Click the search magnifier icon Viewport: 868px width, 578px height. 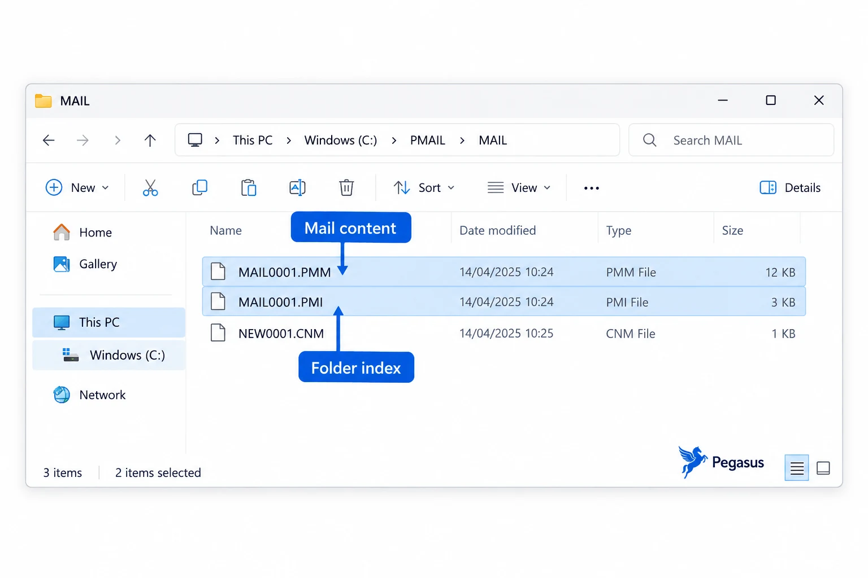point(650,140)
